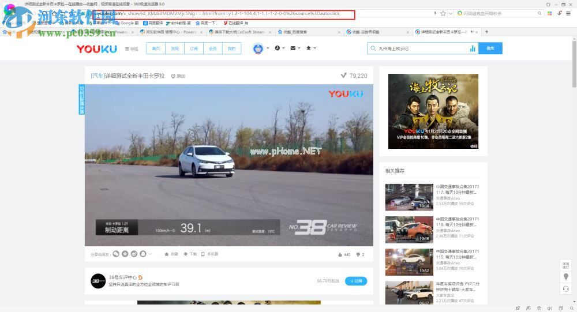
Task: Switch to the 订阅 subscriptions tab
Action: coord(194,48)
